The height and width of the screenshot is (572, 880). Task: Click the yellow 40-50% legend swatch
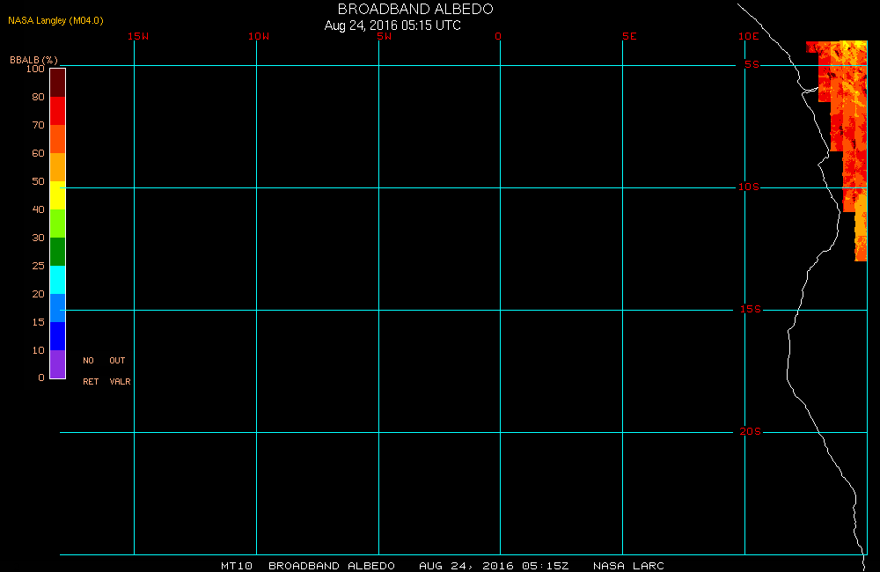58,195
